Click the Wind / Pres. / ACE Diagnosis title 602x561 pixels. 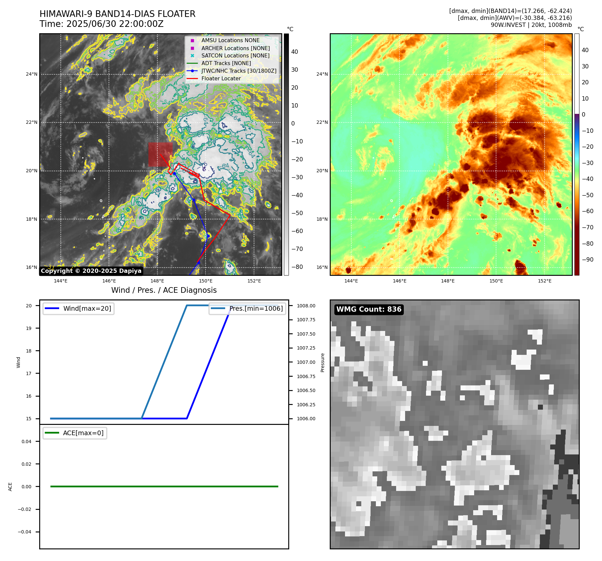tap(164, 290)
